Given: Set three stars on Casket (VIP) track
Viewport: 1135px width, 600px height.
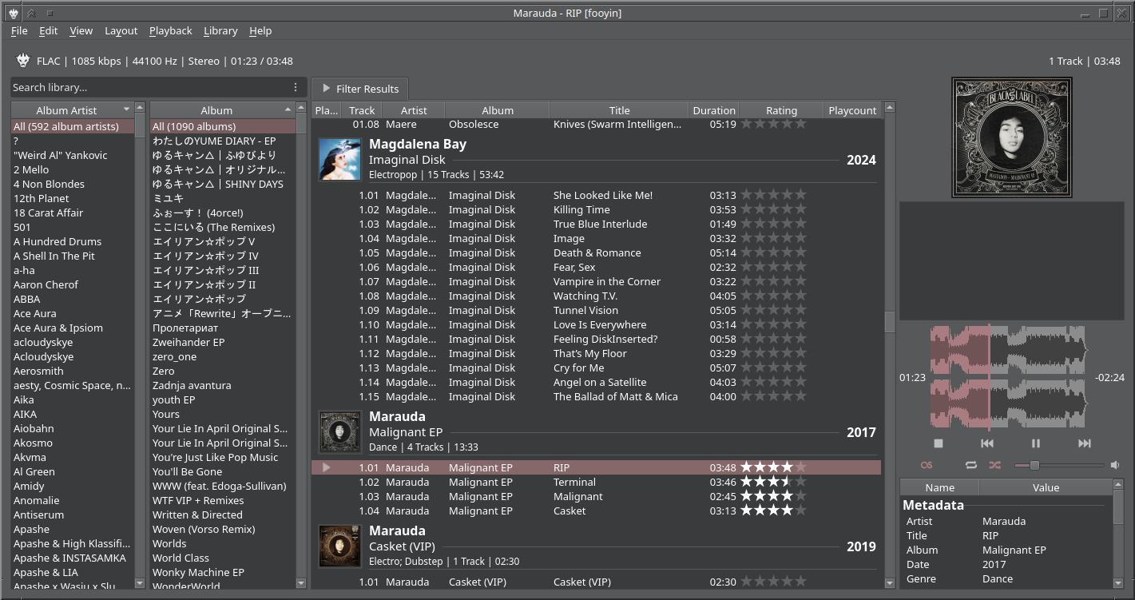Looking at the screenshot, I should coord(774,582).
